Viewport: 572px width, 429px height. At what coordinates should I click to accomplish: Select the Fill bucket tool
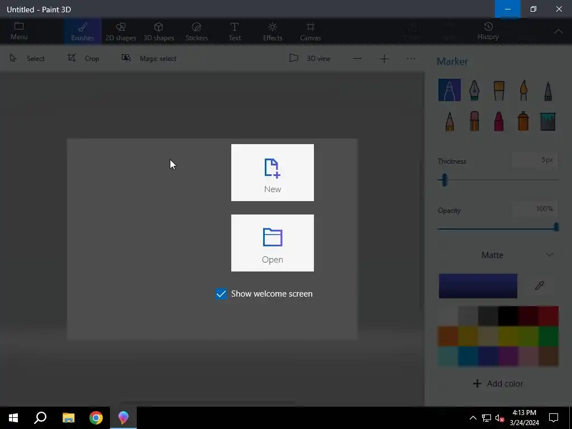click(548, 121)
